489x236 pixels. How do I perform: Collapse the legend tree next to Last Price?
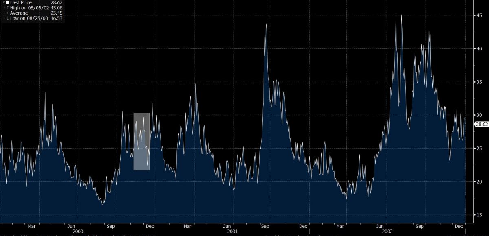[x=3, y=3]
